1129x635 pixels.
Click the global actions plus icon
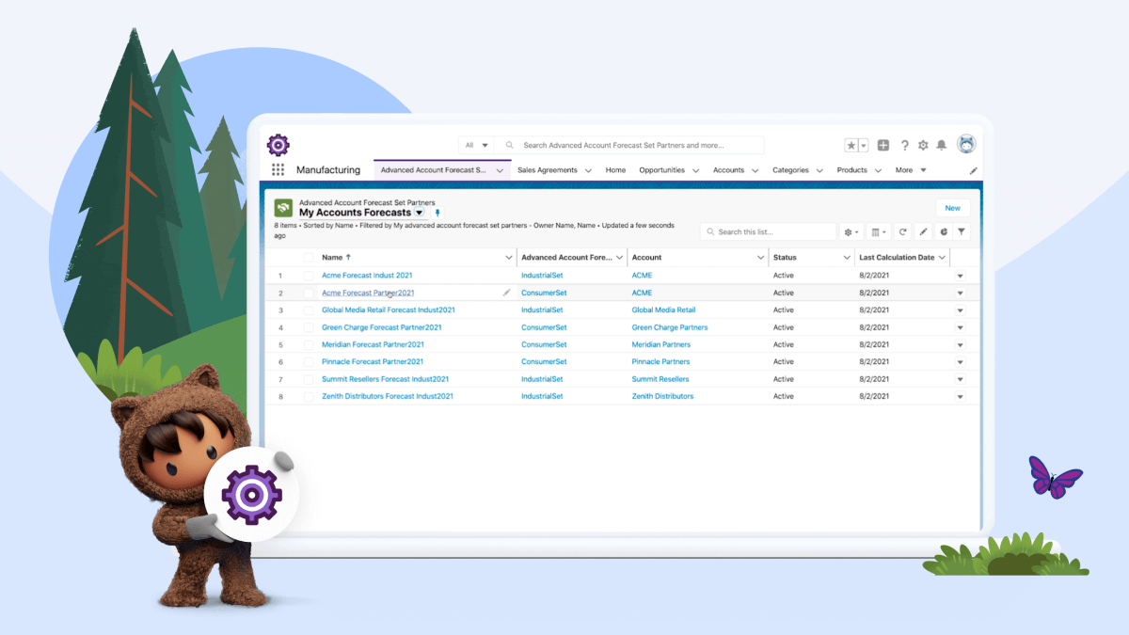(883, 145)
